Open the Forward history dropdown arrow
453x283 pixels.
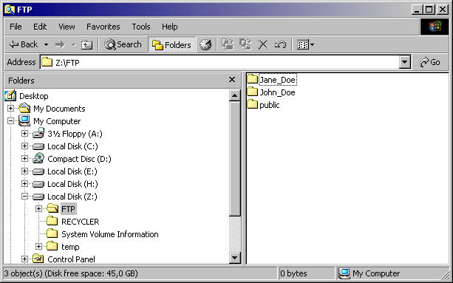click(73, 45)
